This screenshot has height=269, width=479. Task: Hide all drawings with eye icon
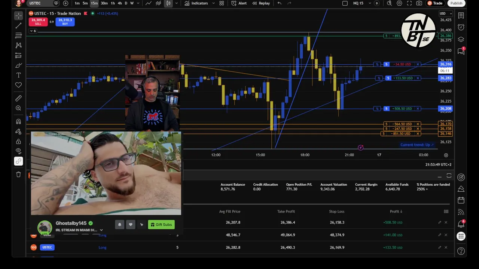[18, 151]
